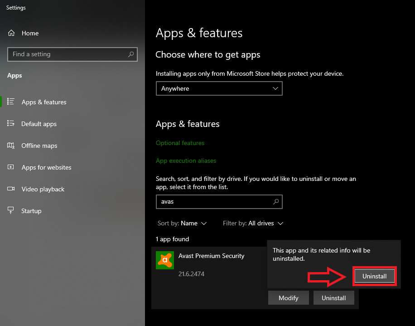
Task: Open the Filter by All drives dropdown
Action: pyautogui.click(x=253, y=223)
